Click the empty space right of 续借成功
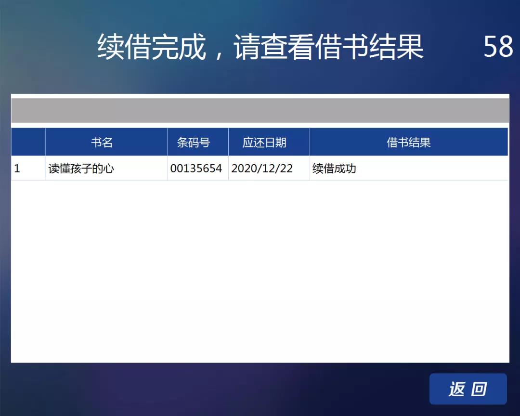The width and height of the screenshot is (520, 416). (x=433, y=169)
